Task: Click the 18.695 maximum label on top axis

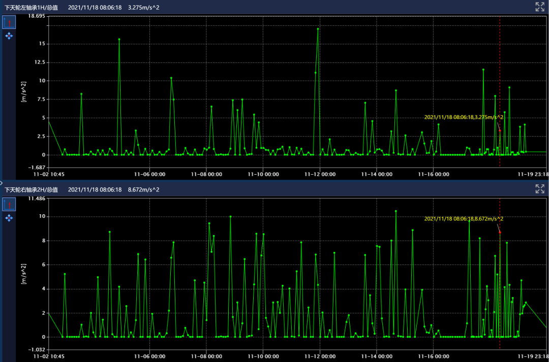Action: pyautogui.click(x=37, y=17)
